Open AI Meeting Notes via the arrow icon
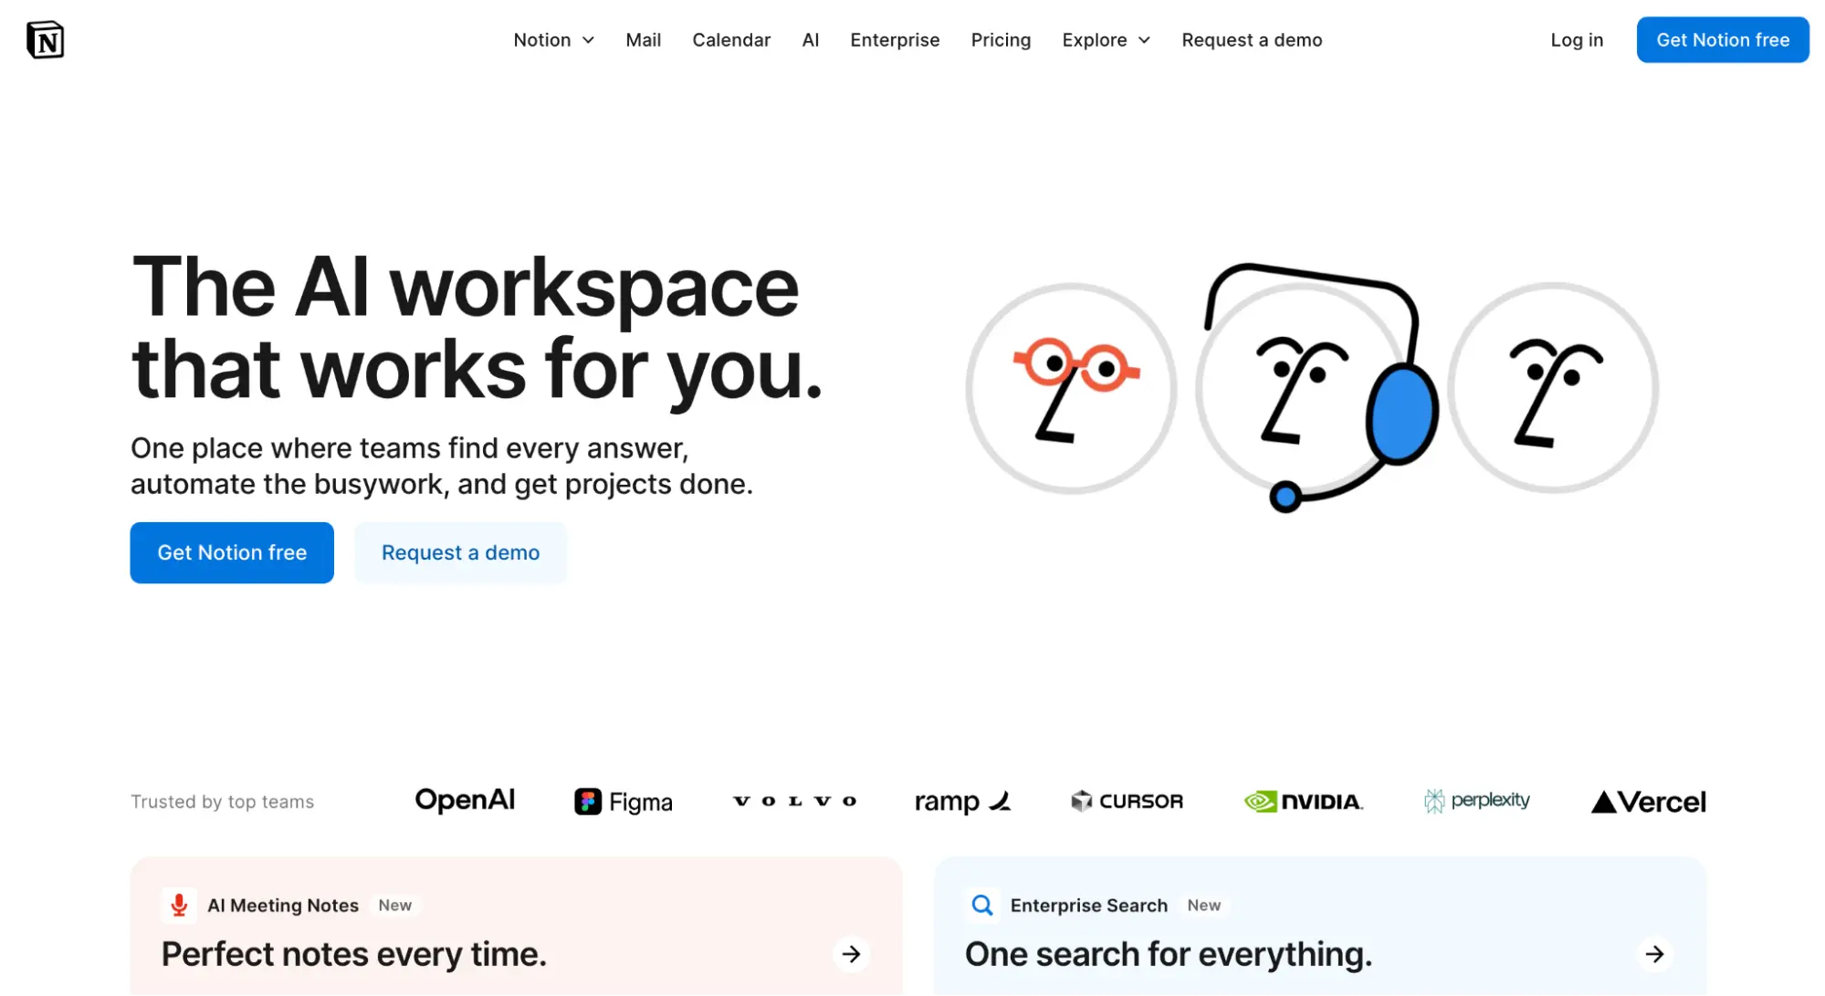The width and height of the screenshot is (1825, 996). [x=851, y=954]
